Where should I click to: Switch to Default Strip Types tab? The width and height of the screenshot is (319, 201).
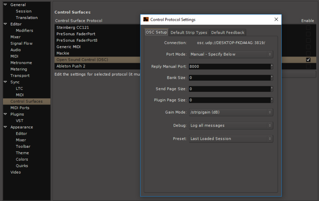[189, 33]
